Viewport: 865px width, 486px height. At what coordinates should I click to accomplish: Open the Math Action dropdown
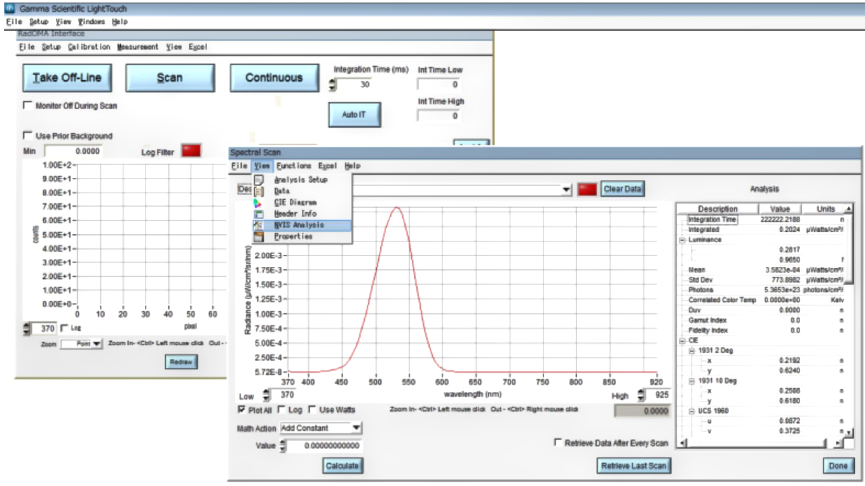(x=356, y=428)
